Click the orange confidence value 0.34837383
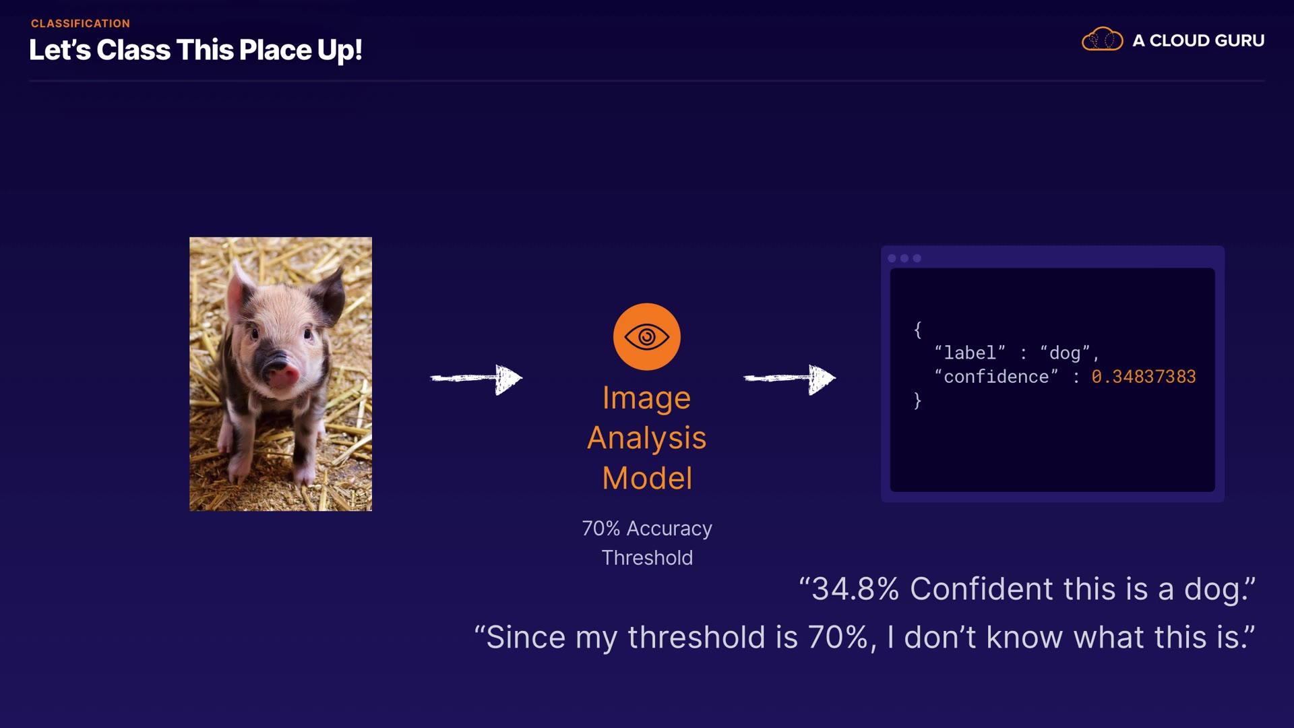Image resolution: width=1294 pixels, height=728 pixels. click(x=1143, y=377)
